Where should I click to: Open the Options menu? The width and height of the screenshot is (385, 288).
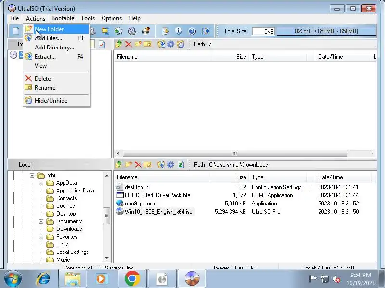tap(112, 18)
